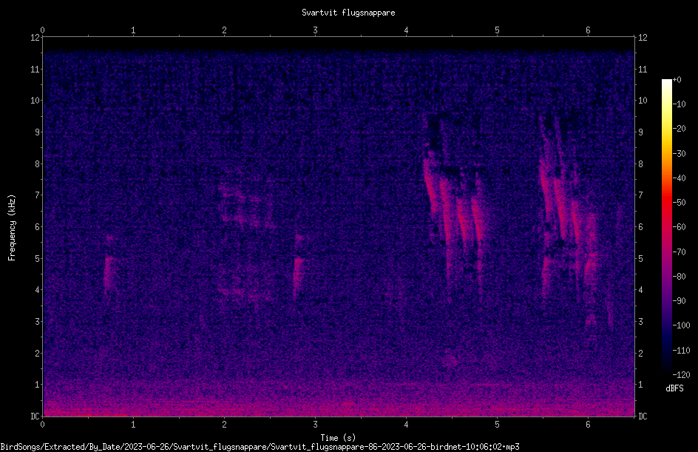
Task: Click the 'Frequency (kHz)' axis label
Action: (12, 228)
